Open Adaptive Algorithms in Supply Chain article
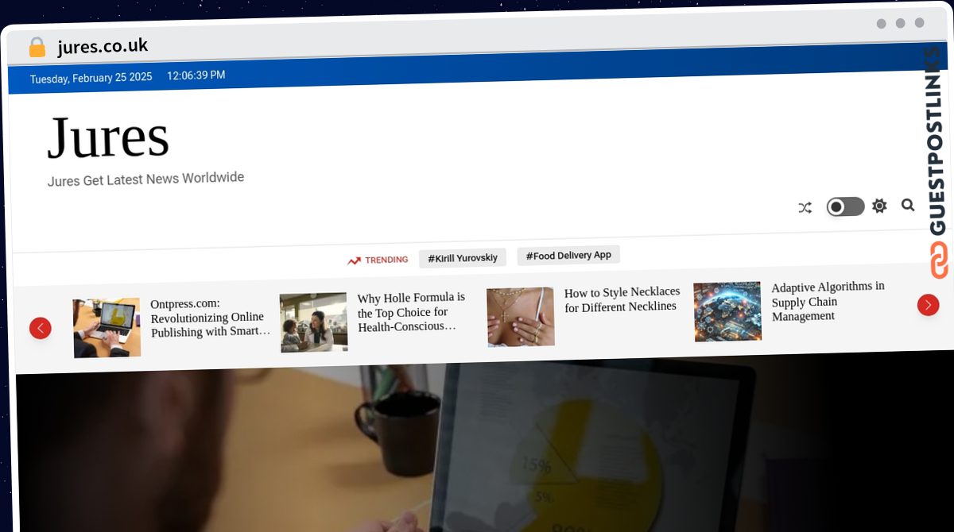Image resolution: width=954 pixels, height=532 pixels. coord(828,301)
